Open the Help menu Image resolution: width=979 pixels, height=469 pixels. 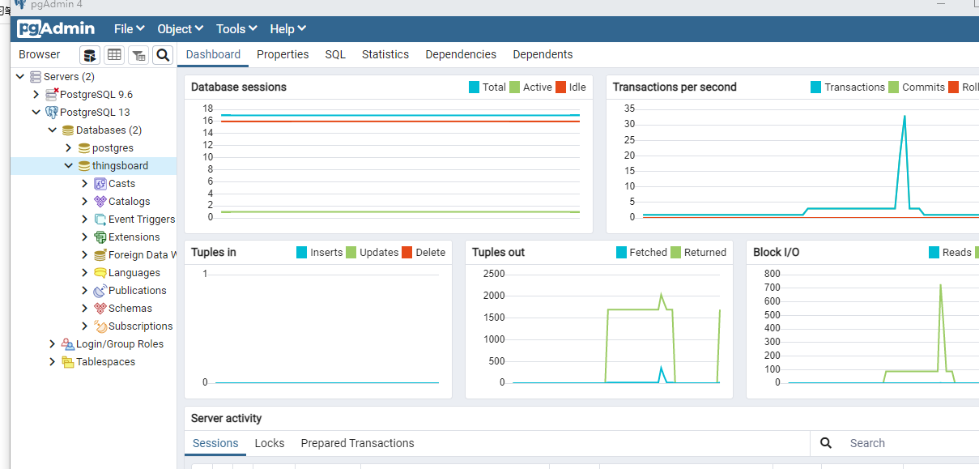[288, 29]
